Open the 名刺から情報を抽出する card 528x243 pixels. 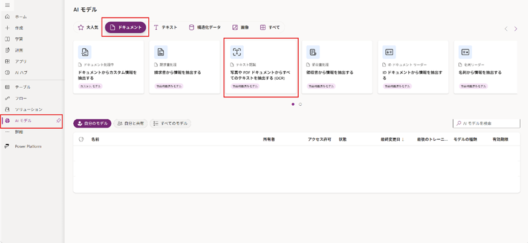coord(486,67)
